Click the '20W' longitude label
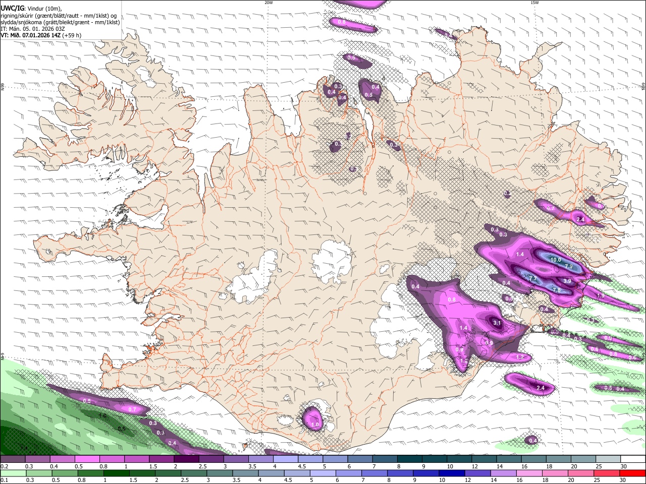 point(268,3)
